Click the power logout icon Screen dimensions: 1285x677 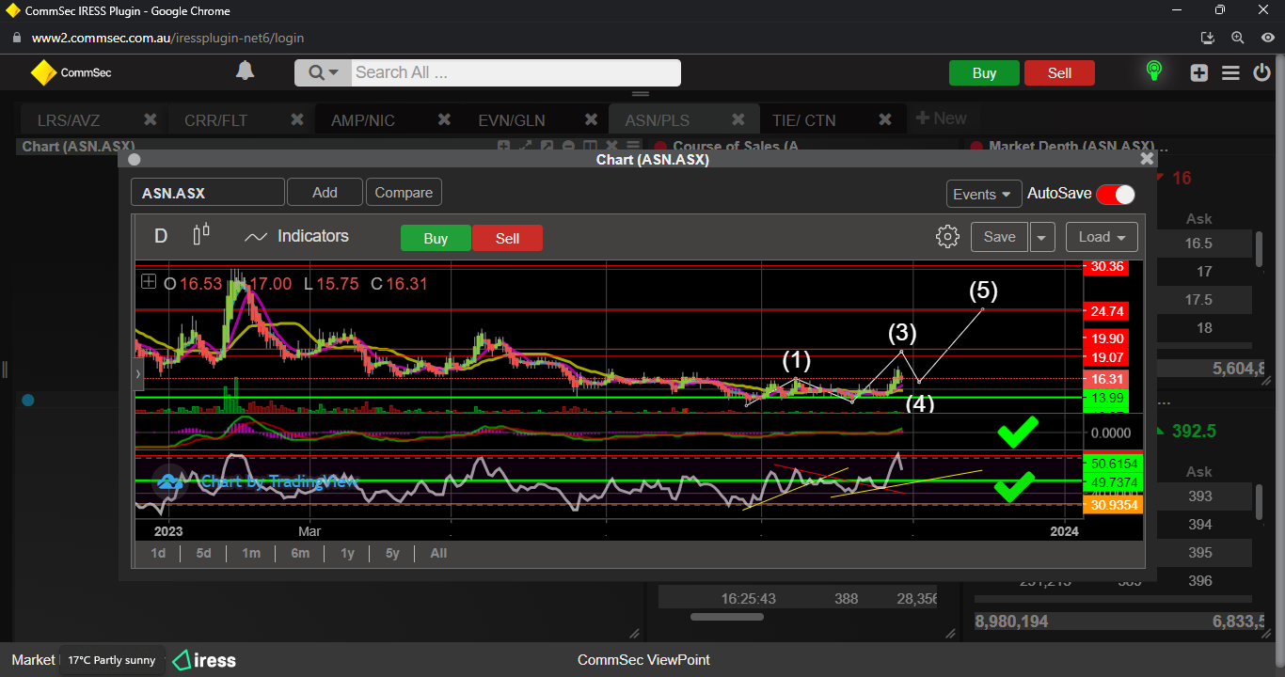(x=1262, y=73)
